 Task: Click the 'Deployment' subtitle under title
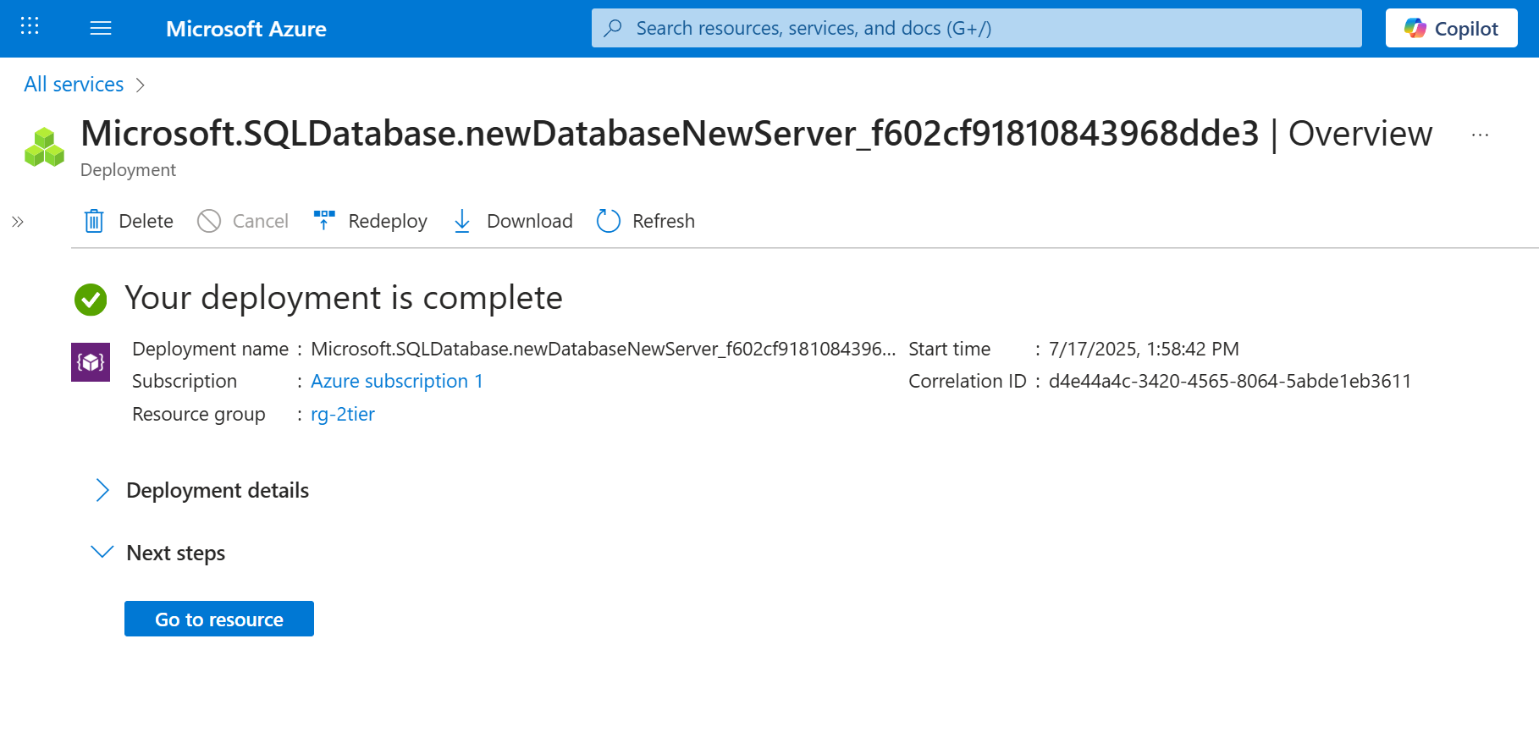[128, 170]
